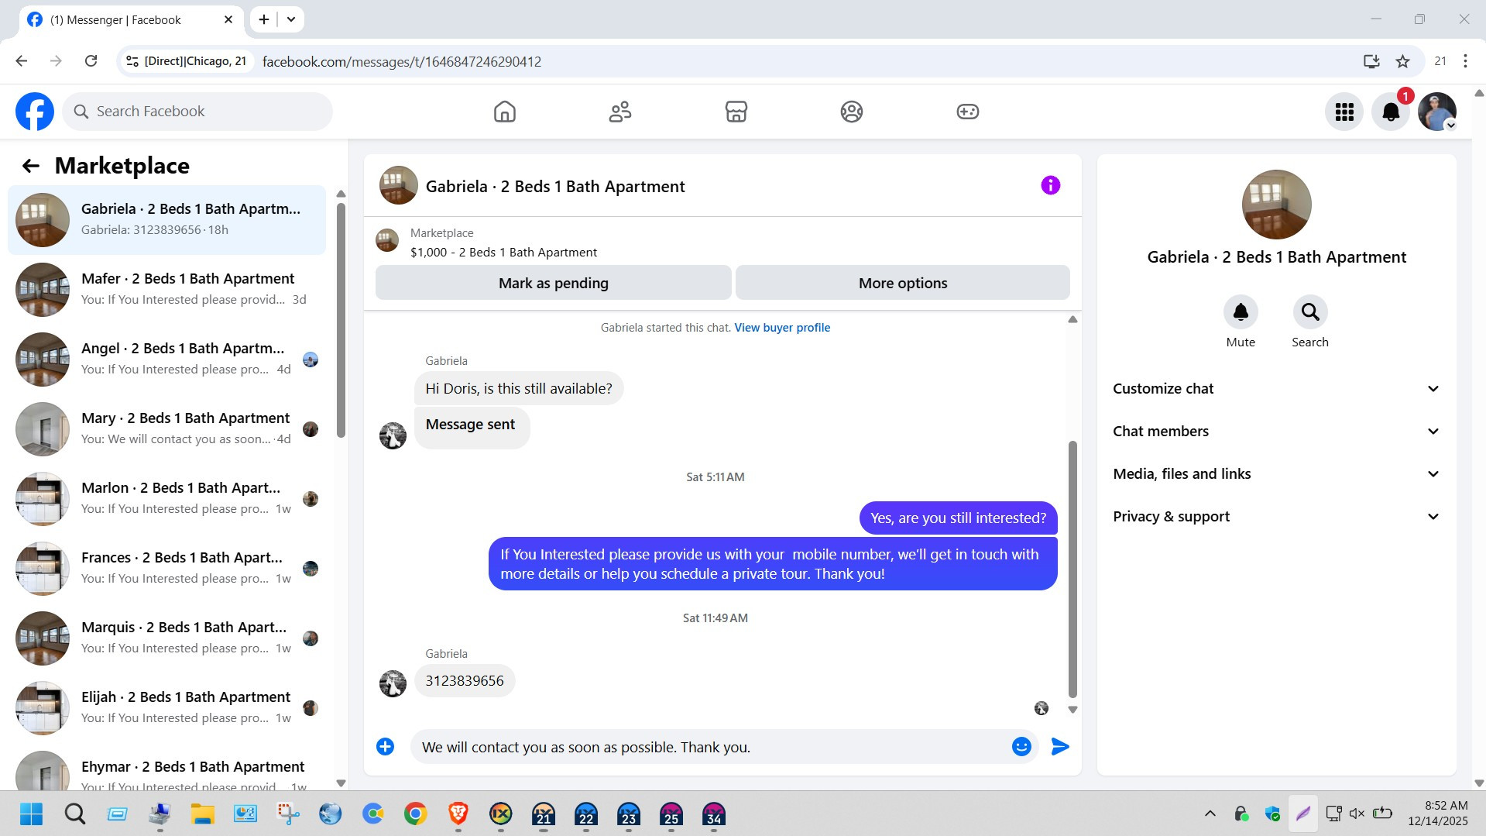This screenshot has height=836, width=1486.
Task: Click the browser address bar URL
Action: [x=402, y=61]
